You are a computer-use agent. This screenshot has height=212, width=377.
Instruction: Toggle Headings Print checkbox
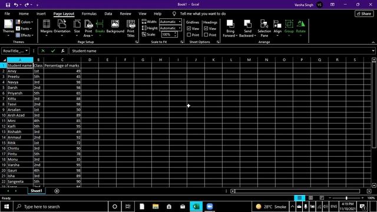point(206,35)
